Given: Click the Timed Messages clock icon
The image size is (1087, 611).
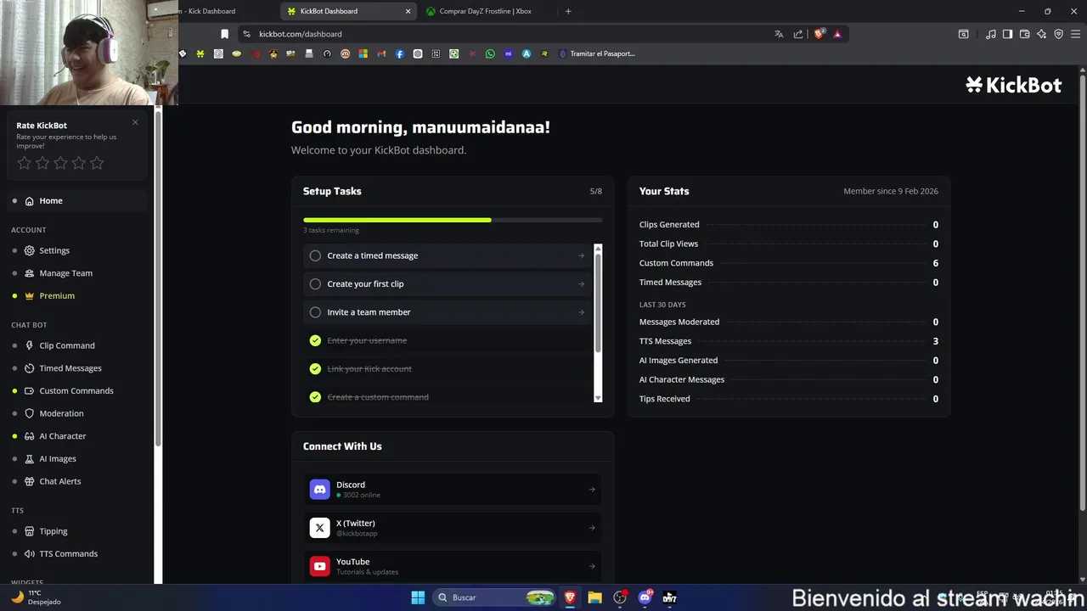Looking at the screenshot, I should point(30,368).
